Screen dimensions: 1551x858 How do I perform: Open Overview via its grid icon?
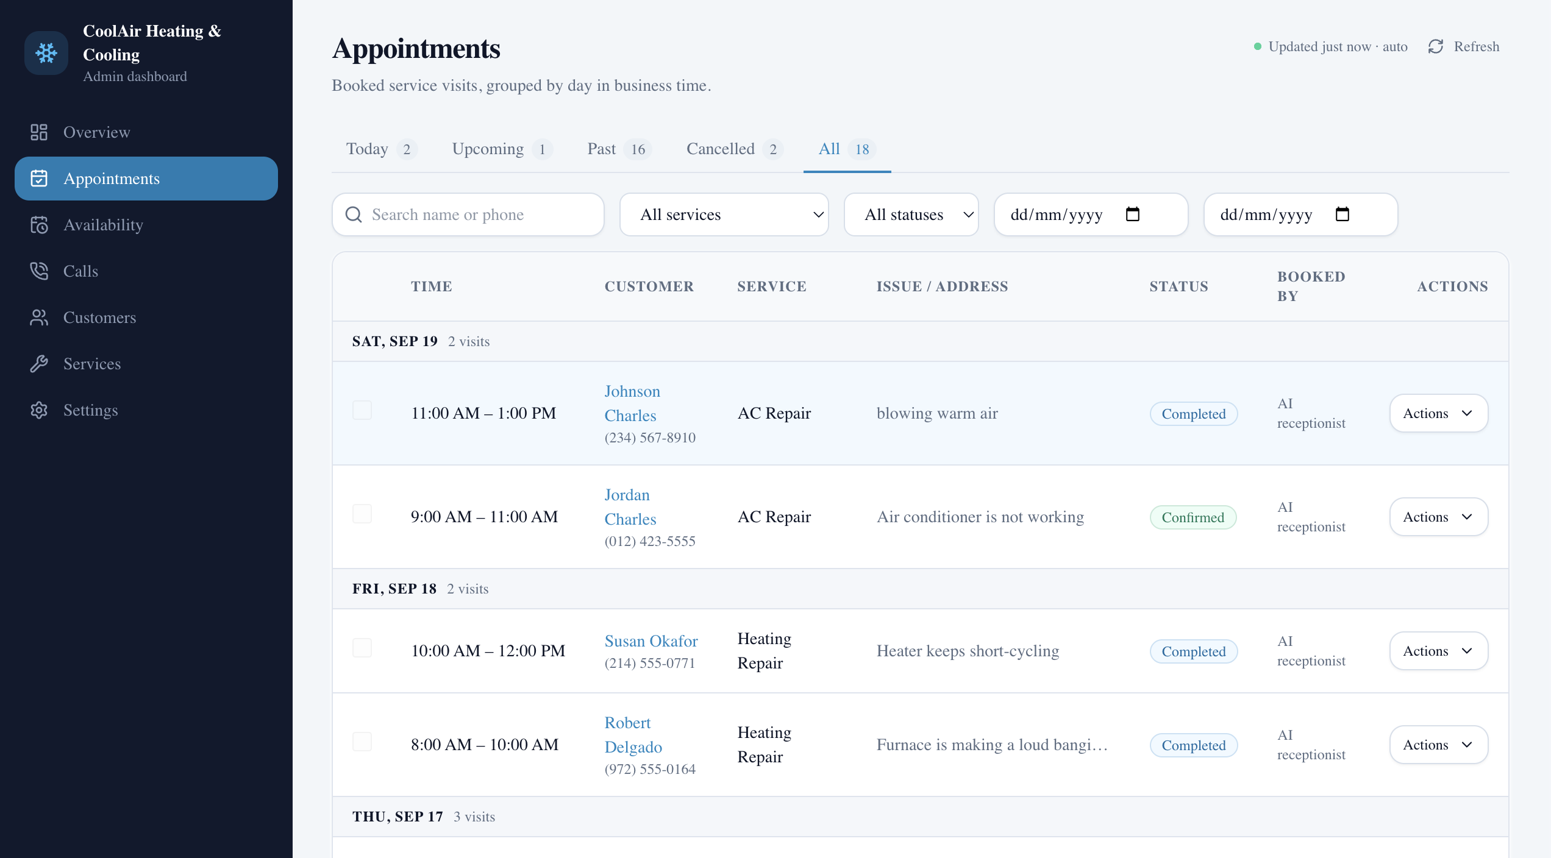(39, 132)
